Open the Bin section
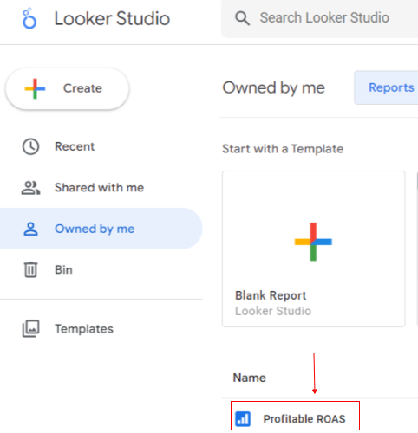Viewport: 418px width, 433px height. click(x=101, y=269)
